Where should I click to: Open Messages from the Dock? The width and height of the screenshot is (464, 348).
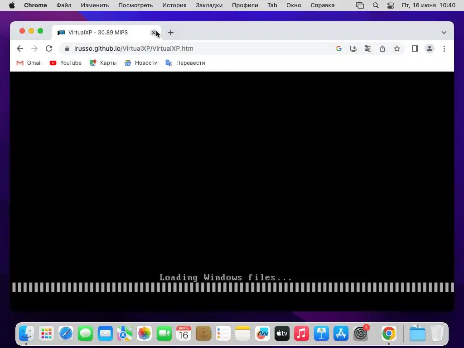click(86, 333)
